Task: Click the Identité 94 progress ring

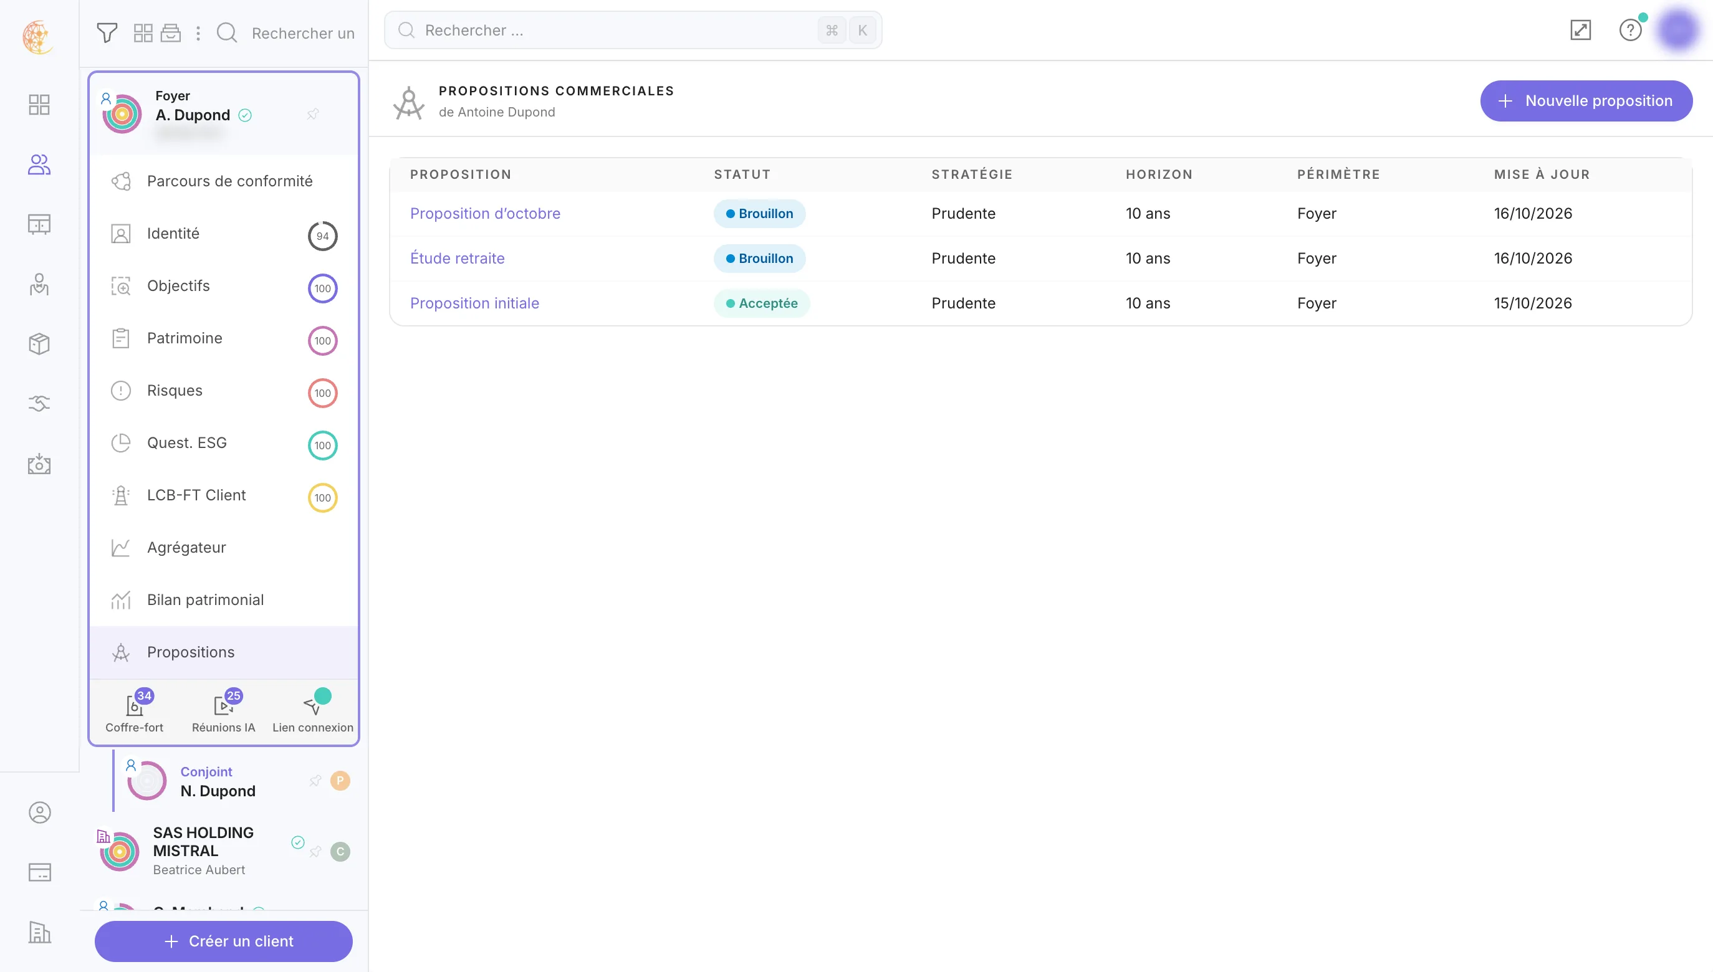Action: click(x=322, y=236)
